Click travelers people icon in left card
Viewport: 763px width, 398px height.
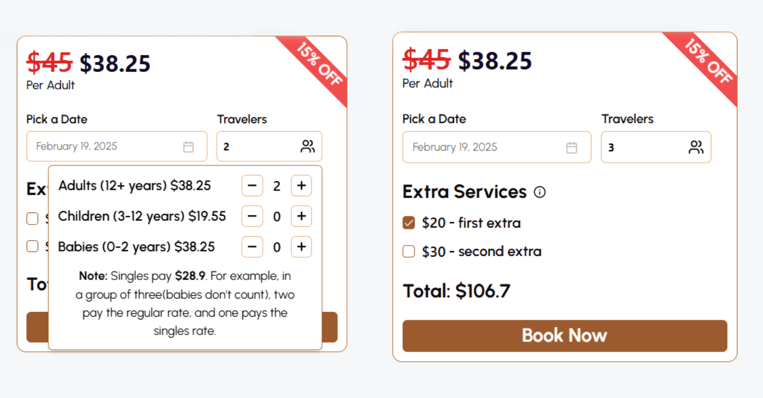[308, 146]
